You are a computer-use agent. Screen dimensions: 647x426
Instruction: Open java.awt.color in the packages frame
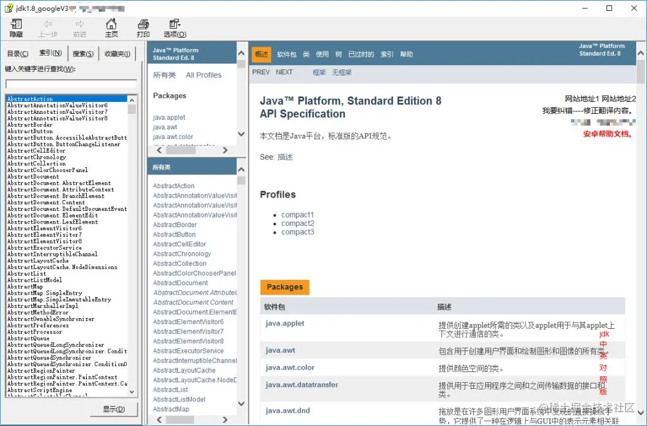tap(173, 137)
